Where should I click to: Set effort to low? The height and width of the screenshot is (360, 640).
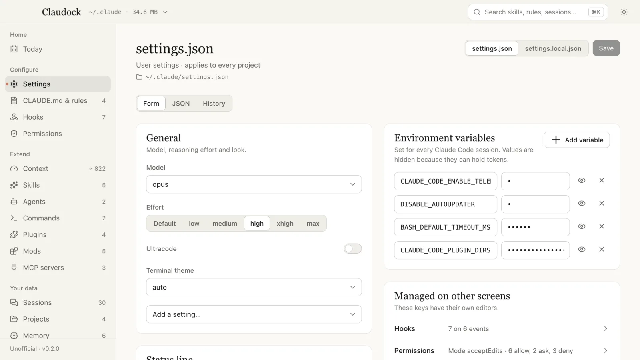194,223
